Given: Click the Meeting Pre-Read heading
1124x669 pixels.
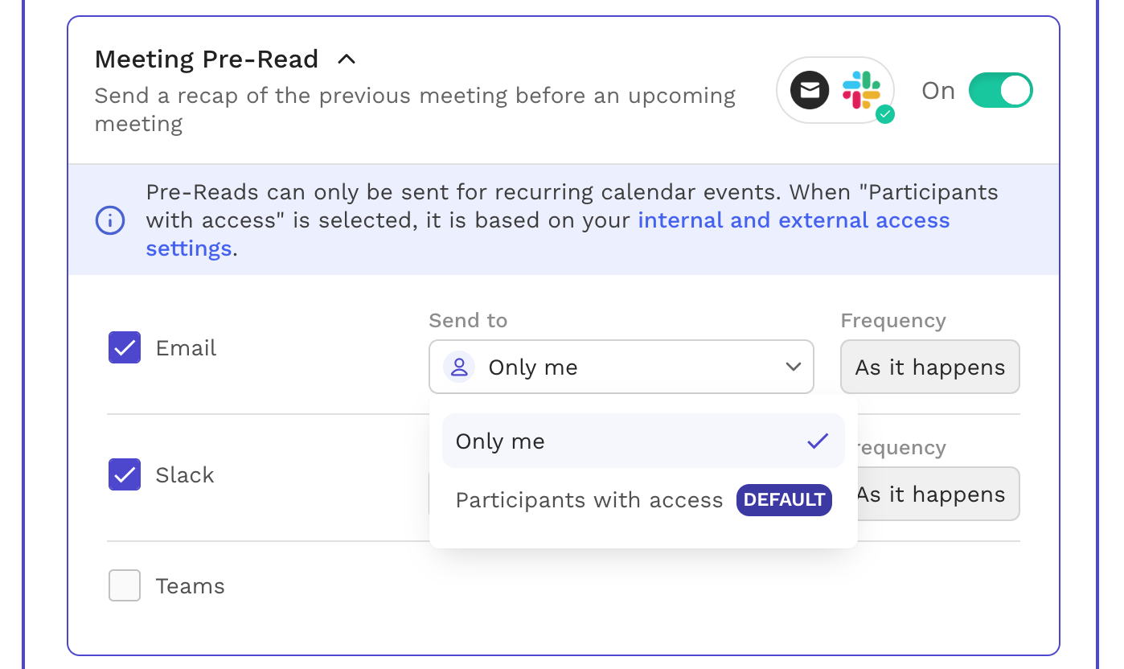Looking at the screenshot, I should click(x=207, y=59).
